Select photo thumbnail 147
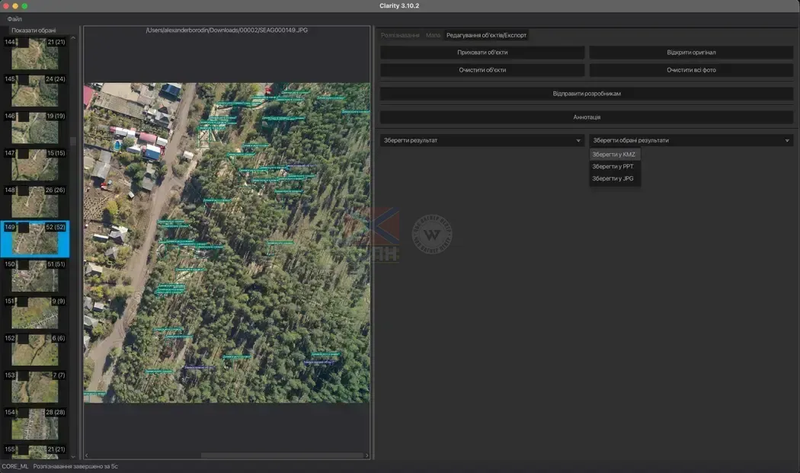 tap(35, 165)
